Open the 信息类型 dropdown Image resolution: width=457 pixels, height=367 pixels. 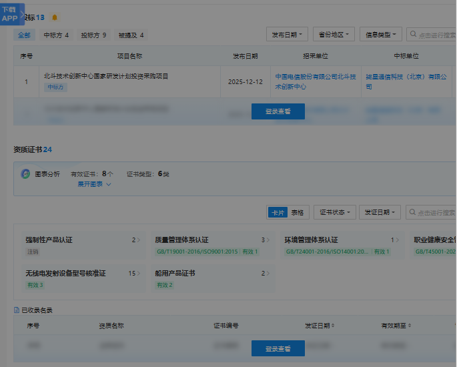[x=381, y=35]
